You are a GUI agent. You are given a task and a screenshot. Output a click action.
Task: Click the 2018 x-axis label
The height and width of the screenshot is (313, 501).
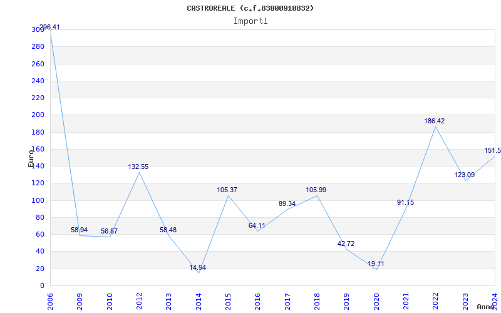click(x=317, y=302)
